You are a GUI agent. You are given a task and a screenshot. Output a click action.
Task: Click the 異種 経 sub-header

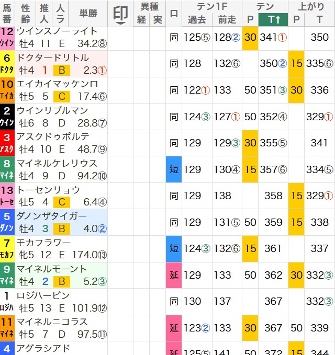(141, 20)
